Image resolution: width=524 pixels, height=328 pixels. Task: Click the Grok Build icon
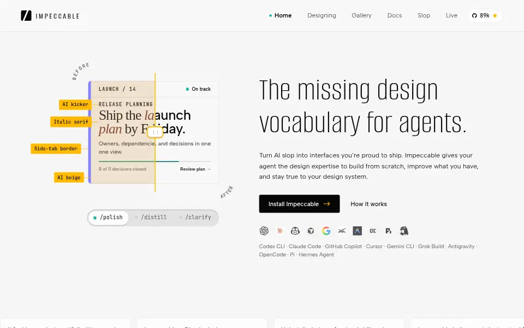click(x=342, y=231)
